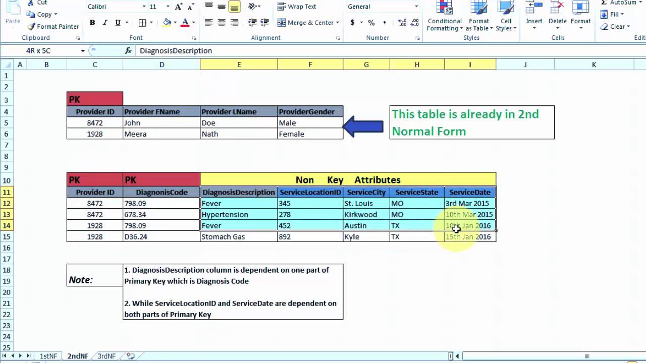Screen dimensions: 646x363
Task: Increase decimal places
Action: (x=402, y=23)
